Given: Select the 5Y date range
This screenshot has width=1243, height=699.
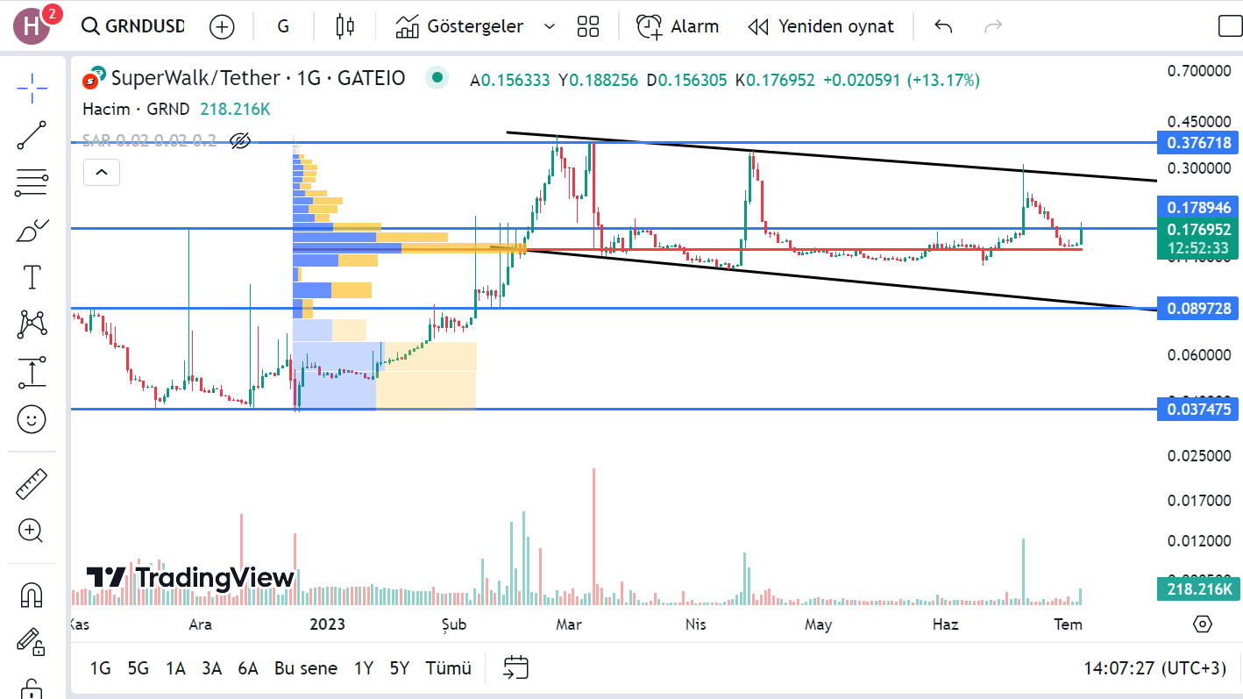Looking at the screenshot, I should [400, 668].
